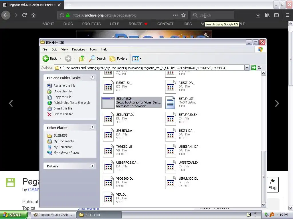
Task: Open My Network Places link
Action: [66, 153]
